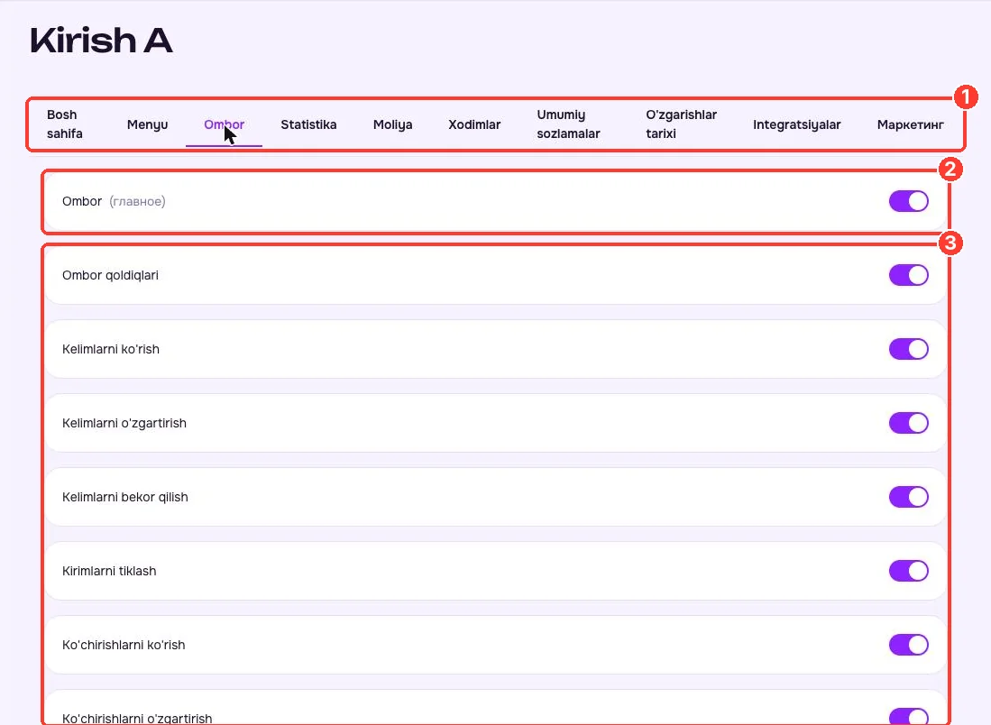
Task: Open the Statistika tab
Action: coord(308,124)
